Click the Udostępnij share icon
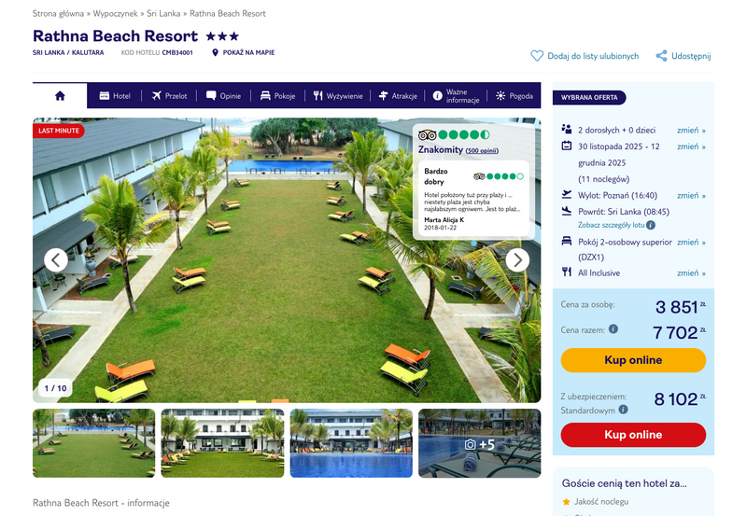Screen dimensions: 747x516 coord(661,56)
